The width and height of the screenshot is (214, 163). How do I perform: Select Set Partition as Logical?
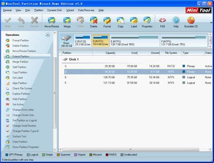pyautogui.click(x=24, y=120)
